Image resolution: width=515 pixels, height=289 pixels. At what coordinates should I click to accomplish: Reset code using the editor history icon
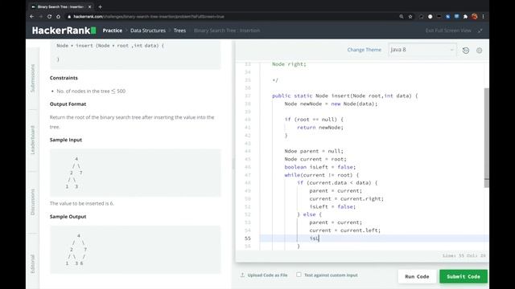[466, 50]
